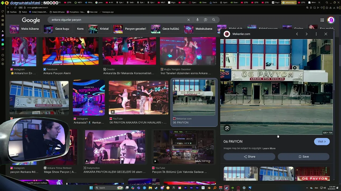
Task: Open the red 06 PAVYON related image
Action: click(312, 174)
